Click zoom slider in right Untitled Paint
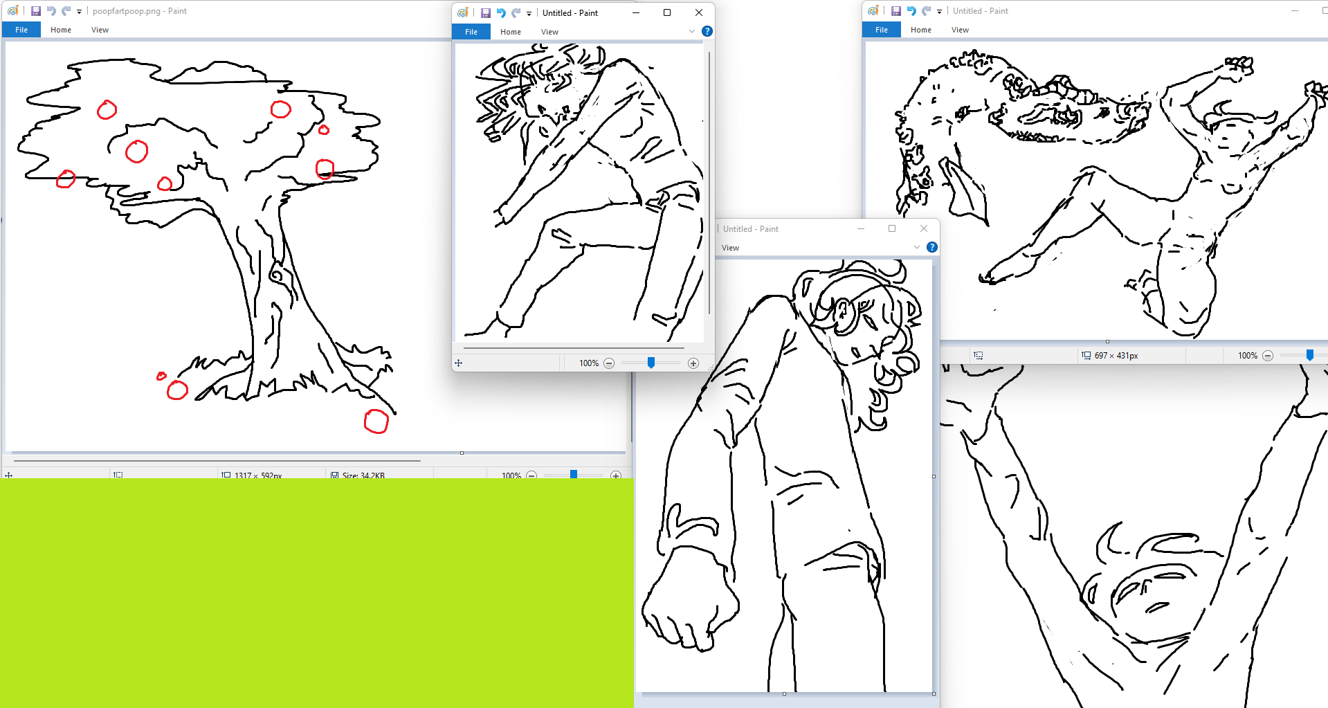1328x708 pixels. click(1310, 355)
